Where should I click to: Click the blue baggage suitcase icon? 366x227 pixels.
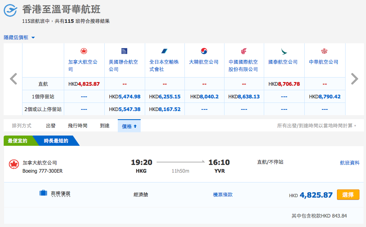[43, 193]
